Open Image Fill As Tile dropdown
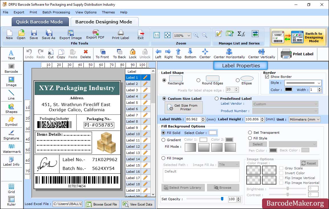Image resolution: width=329 pixels, height=209 pixels. pyautogui.click(x=229, y=165)
